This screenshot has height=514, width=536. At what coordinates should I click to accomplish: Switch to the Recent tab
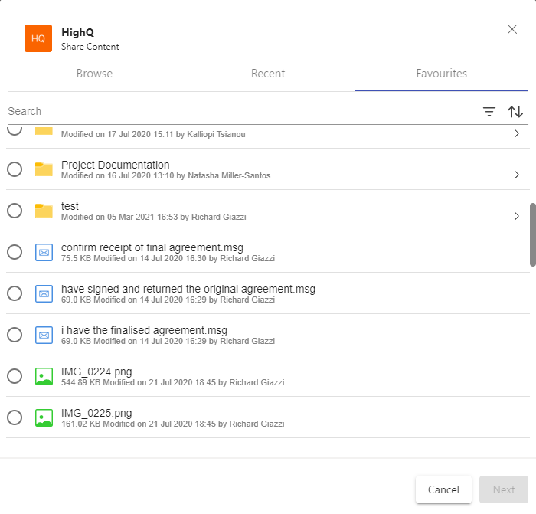coord(268,74)
